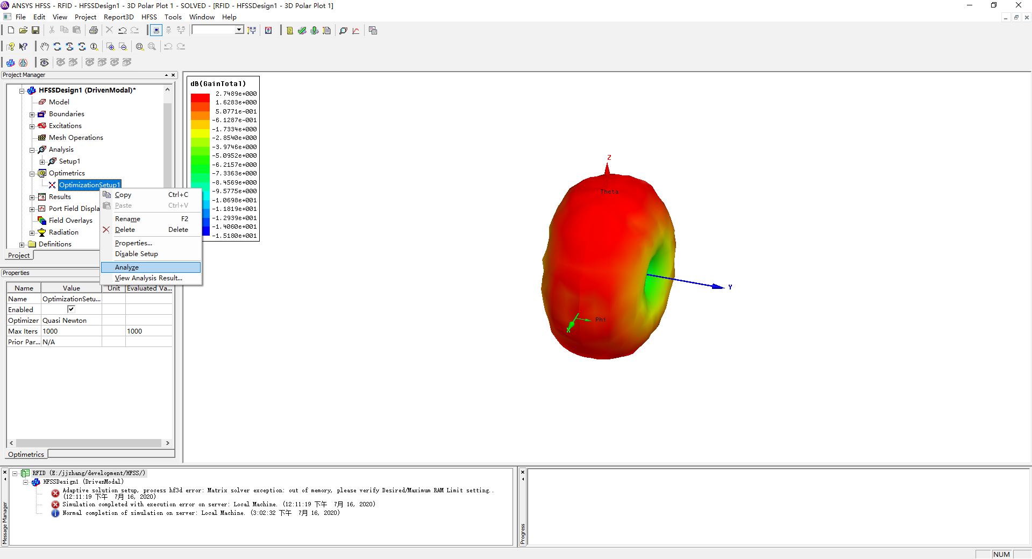Collapse the HFSSDesign1 tree node

22,90
